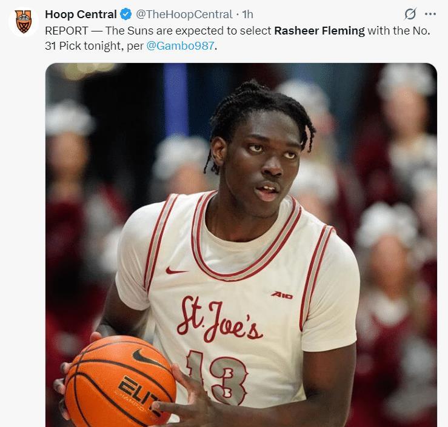
Task: Click the St. Joe's script on jersey
Action: [219, 319]
